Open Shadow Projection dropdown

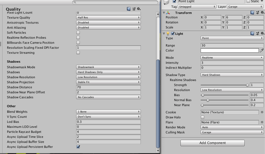pyautogui.click(x=109, y=82)
